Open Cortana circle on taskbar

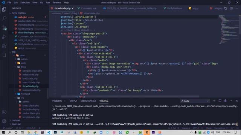pyautogui.click(x=16, y=132)
